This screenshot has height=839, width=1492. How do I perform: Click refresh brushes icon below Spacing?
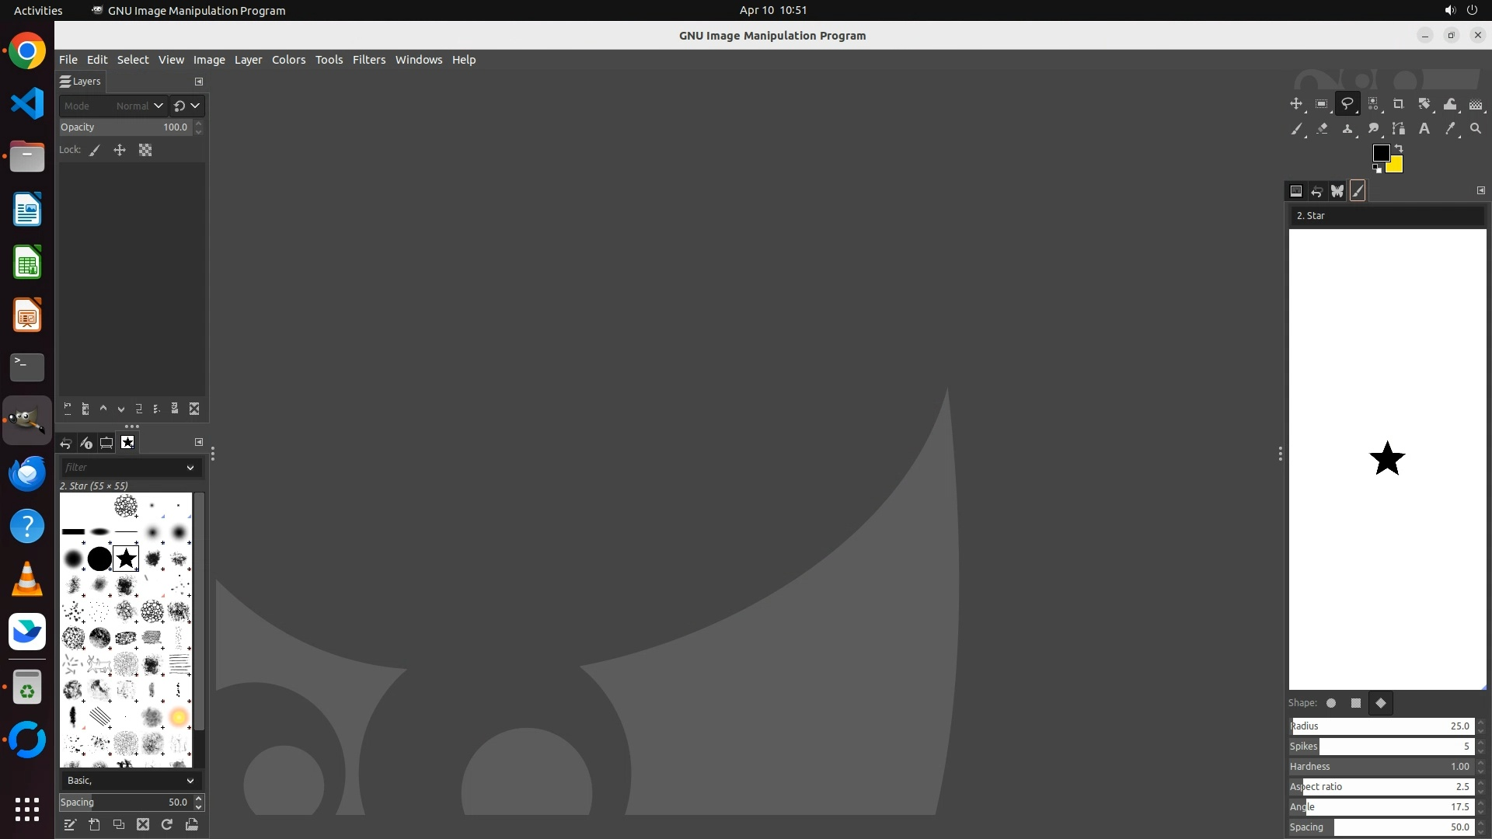coord(166,825)
